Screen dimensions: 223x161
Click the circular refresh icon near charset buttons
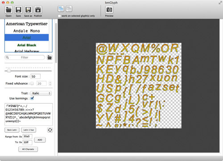point(50,130)
